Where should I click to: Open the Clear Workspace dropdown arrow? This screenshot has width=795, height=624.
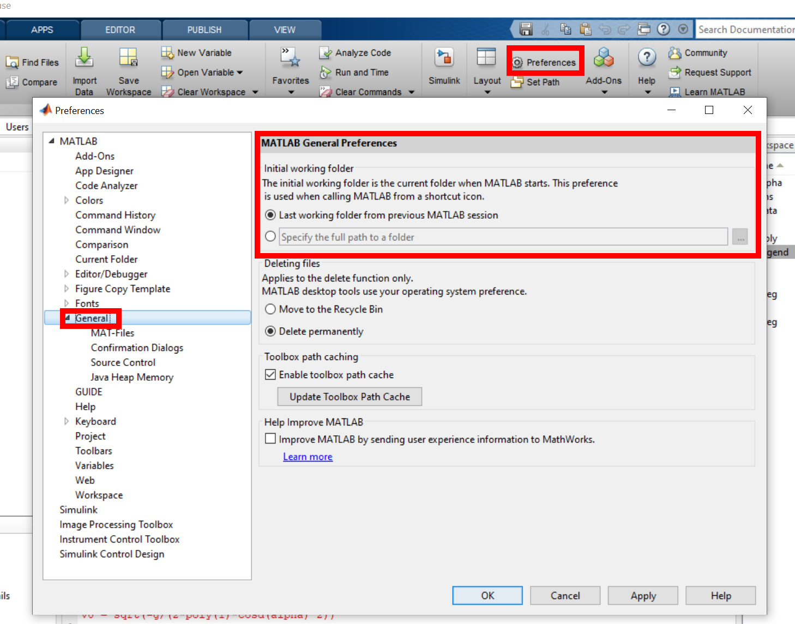tap(255, 92)
